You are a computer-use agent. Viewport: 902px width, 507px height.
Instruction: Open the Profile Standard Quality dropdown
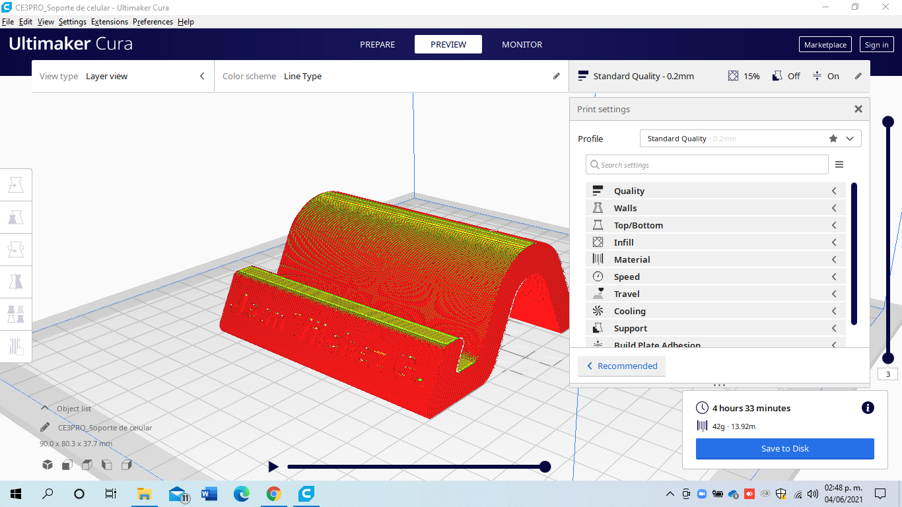pyautogui.click(x=751, y=139)
